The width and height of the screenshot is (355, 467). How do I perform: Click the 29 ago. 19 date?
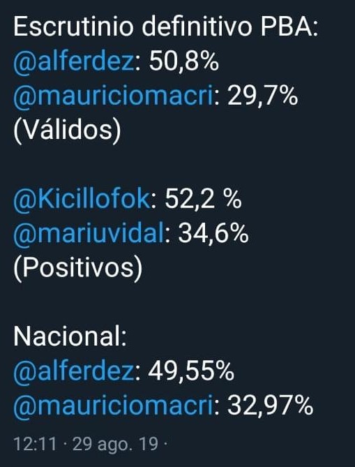tap(116, 445)
